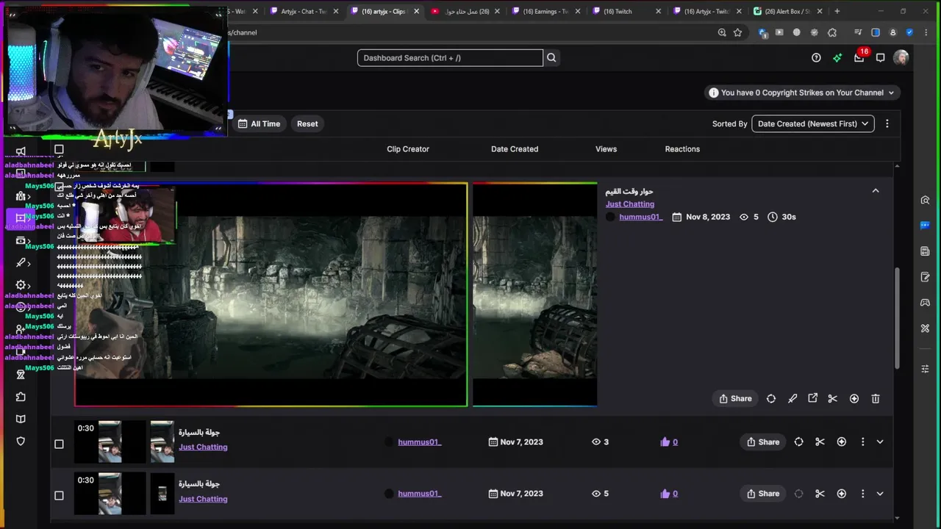Click the Reactions column header
941x529 pixels.
pyautogui.click(x=682, y=149)
